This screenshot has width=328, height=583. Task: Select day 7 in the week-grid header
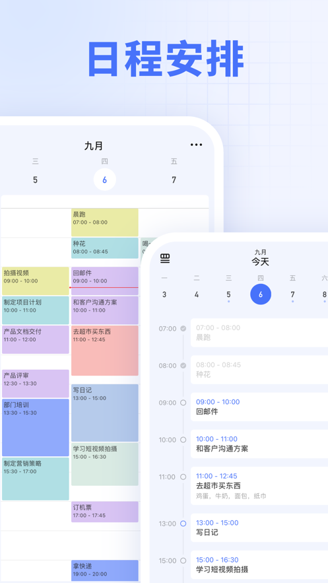click(174, 180)
